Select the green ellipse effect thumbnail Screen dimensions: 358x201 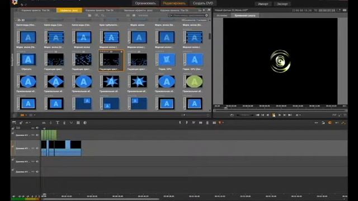point(194,82)
